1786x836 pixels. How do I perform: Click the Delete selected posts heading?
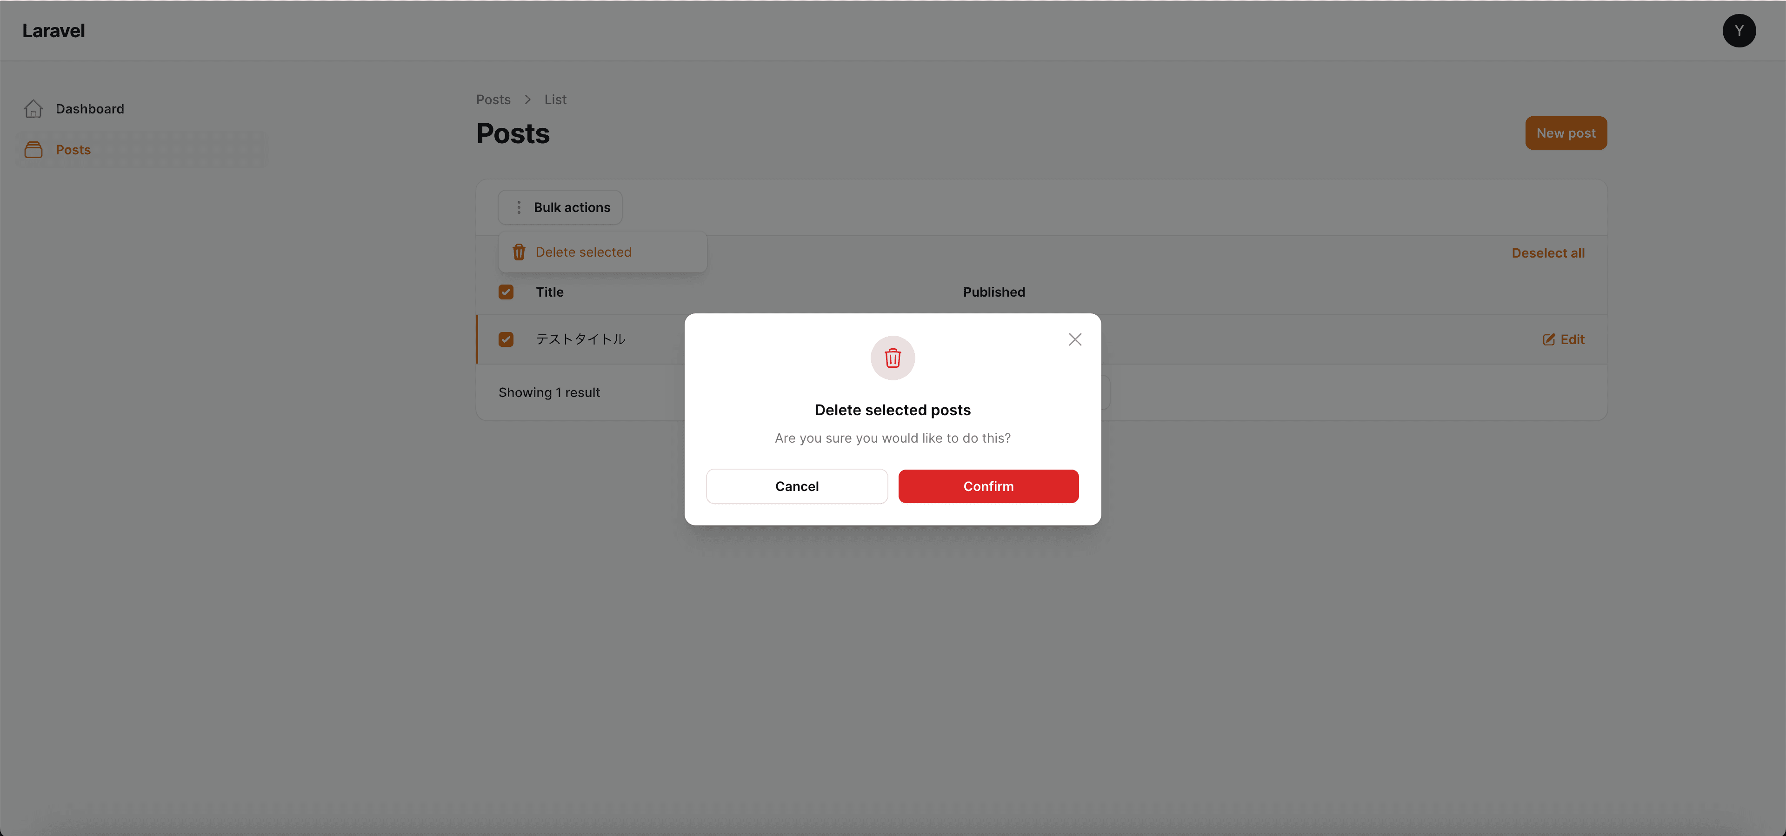[893, 410]
